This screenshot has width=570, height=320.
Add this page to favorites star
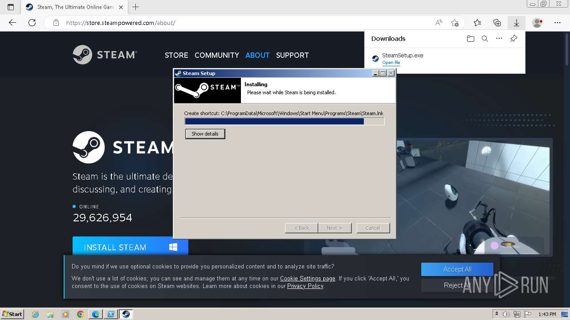pyautogui.click(x=455, y=23)
